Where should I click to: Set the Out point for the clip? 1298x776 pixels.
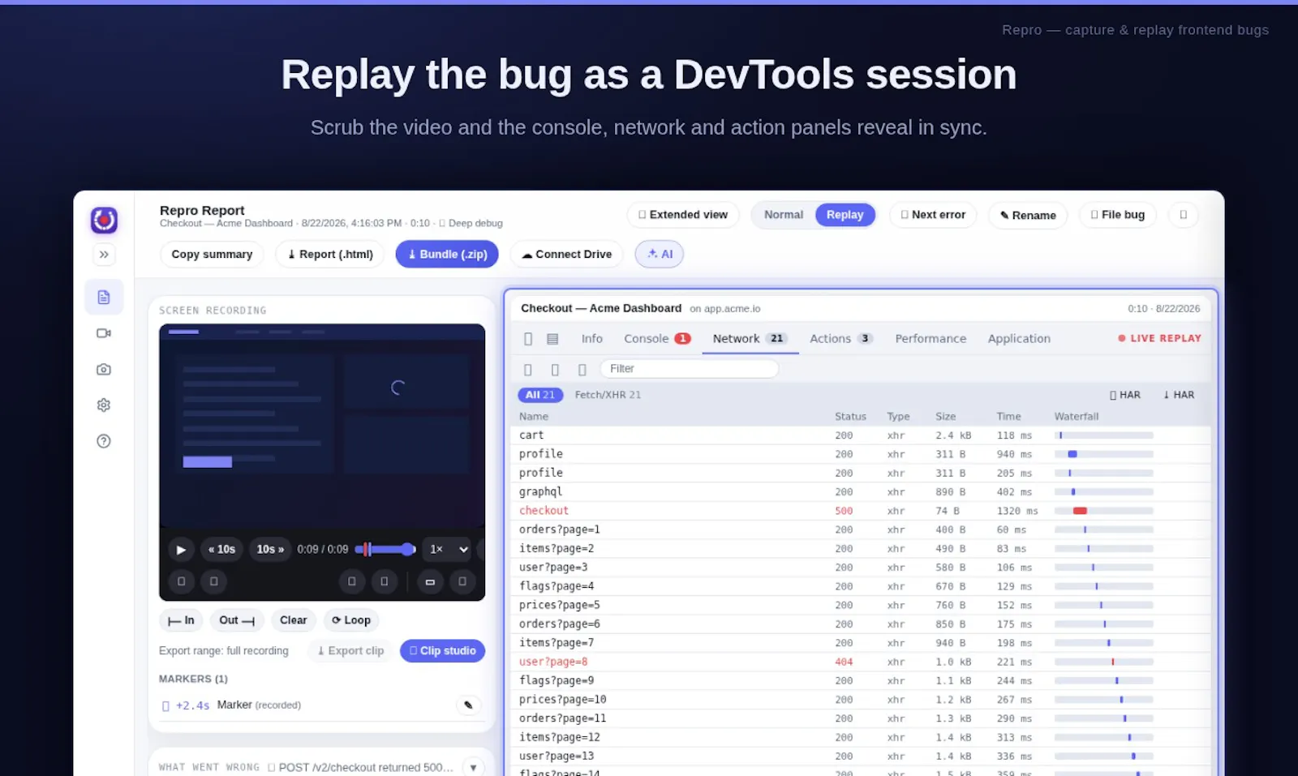pyautogui.click(x=237, y=620)
